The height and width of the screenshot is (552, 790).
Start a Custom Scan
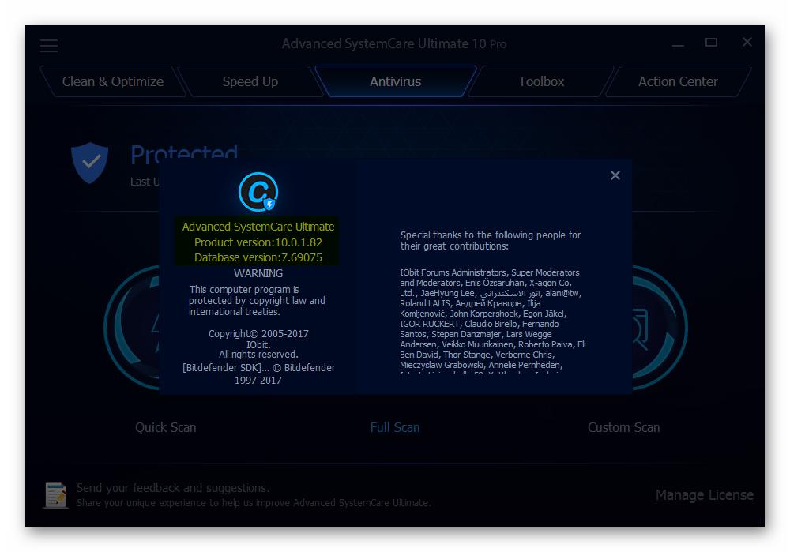624,427
